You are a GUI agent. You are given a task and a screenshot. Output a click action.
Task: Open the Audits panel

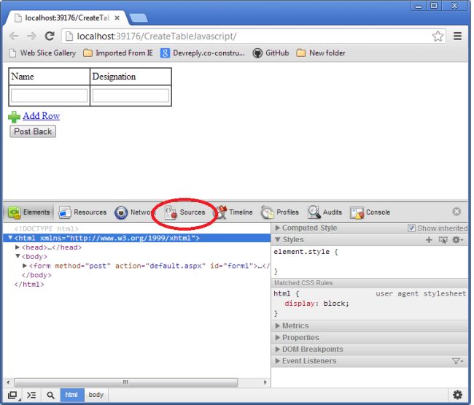[325, 212]
